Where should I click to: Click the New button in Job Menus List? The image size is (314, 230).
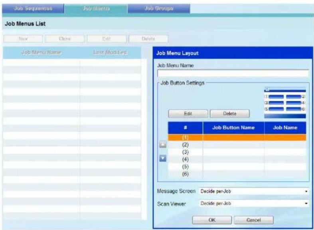point(23,39)
